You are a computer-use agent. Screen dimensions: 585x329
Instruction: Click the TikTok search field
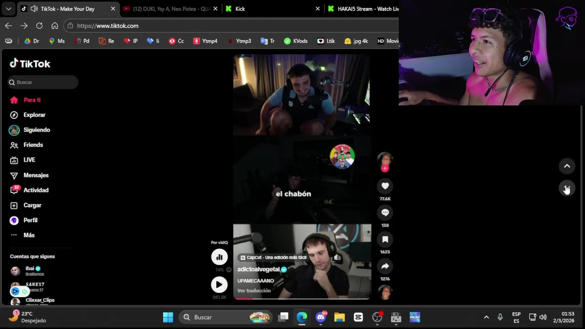(x=43, y=82)
